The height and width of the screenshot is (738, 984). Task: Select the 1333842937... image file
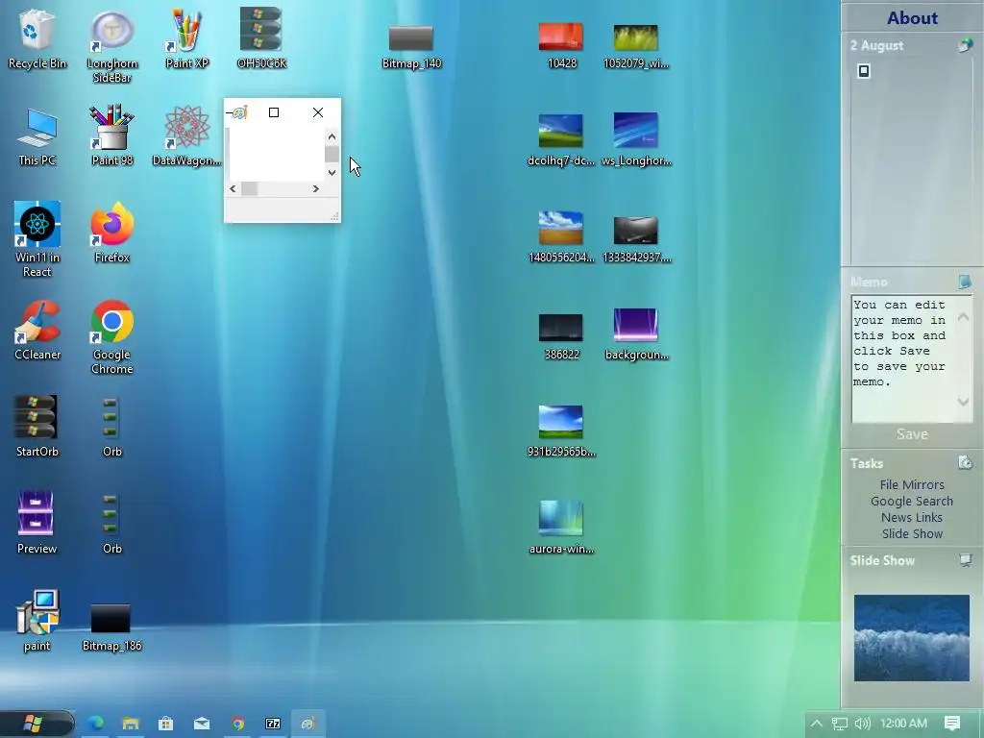(636, 238)
